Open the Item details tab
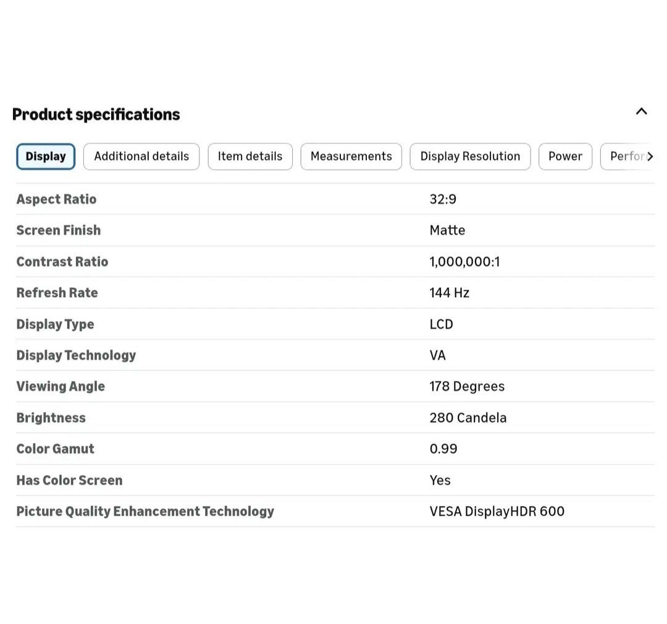667x624 pixels. click(x=250, y=157)
